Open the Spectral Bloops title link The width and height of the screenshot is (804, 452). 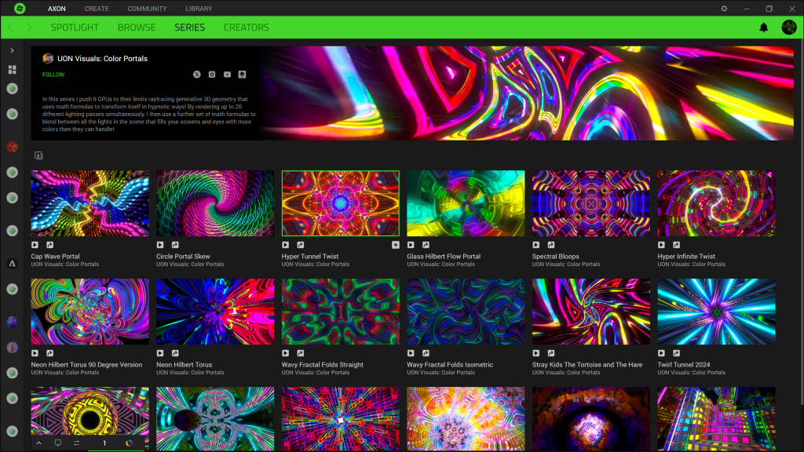pyautogui.click(x=555, y=257)
